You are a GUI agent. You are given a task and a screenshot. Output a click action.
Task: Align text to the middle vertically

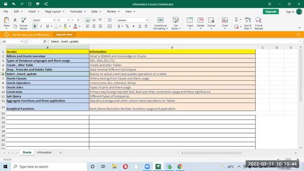coord(94,20)
